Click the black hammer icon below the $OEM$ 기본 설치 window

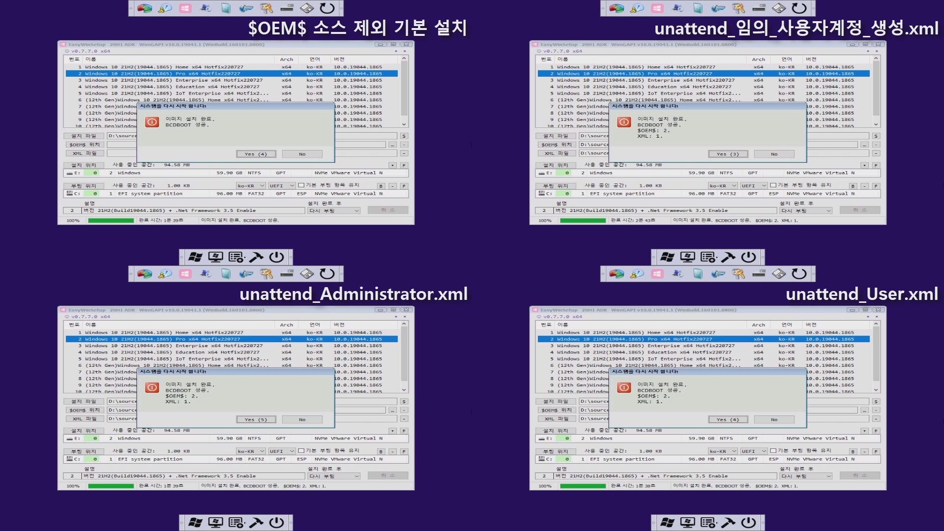point(256,257)
